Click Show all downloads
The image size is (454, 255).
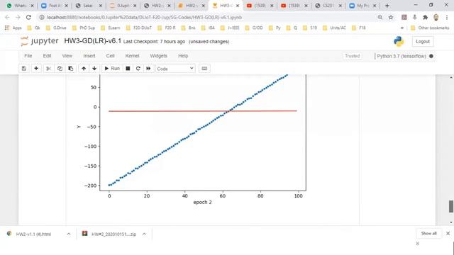click(x=428, y=233)
